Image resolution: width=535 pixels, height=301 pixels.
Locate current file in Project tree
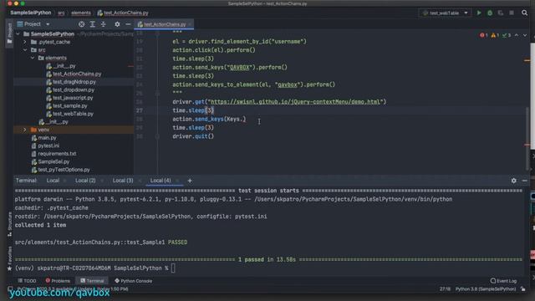tap(81, 24)
